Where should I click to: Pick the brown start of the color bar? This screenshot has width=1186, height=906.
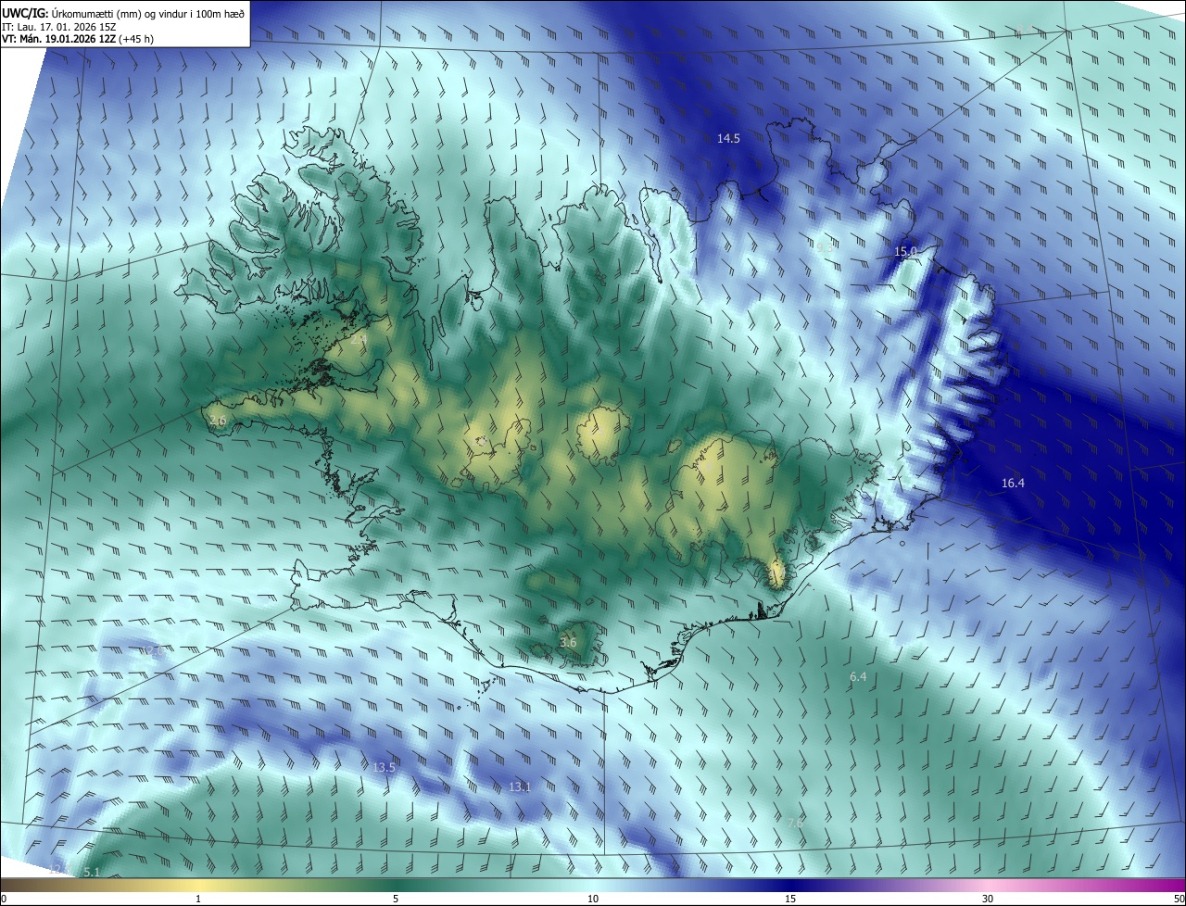(9, 885)
